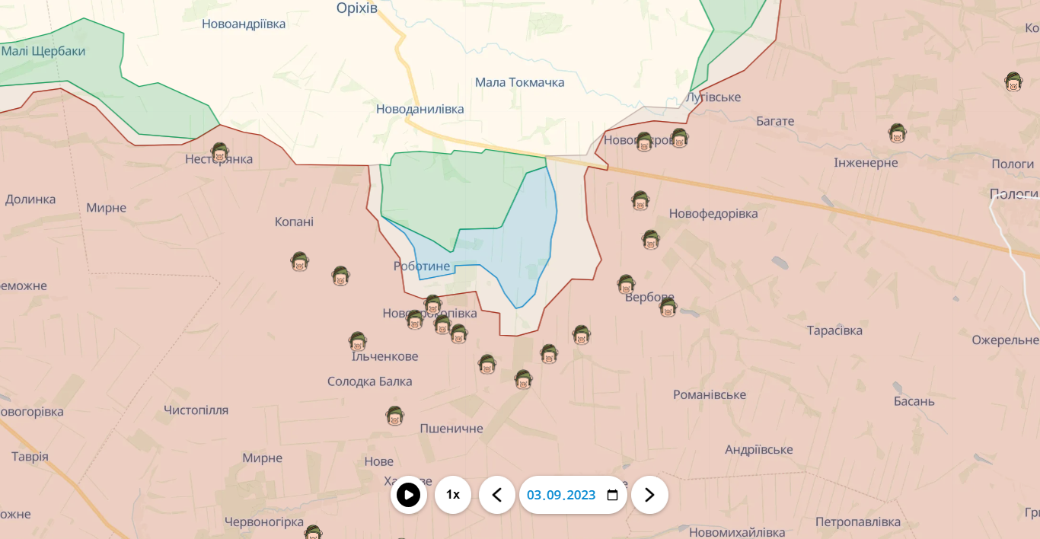The height and width of the screenshot is (539, 1040).
Task: Click the 03.09.2023 date field
Action: pyautogui.click(x=561, y=495)
